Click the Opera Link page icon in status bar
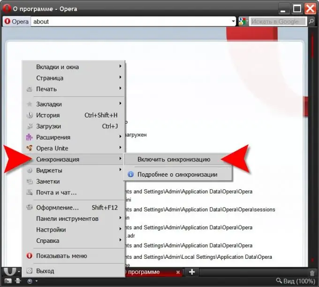This screenshot has width=319, height=287. [x=18, y=281]
